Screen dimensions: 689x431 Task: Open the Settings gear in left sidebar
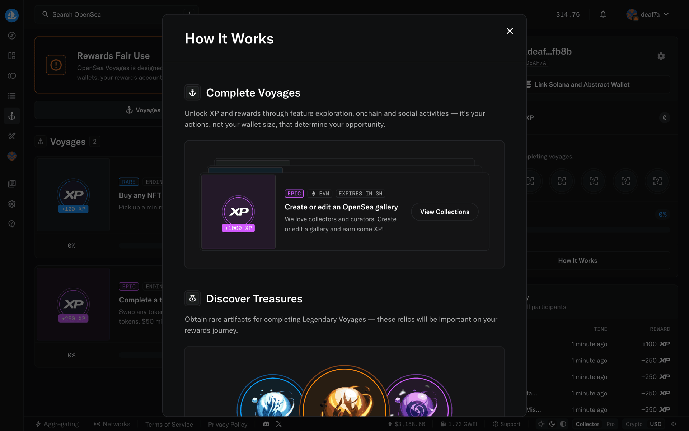(x=12, y=204)
